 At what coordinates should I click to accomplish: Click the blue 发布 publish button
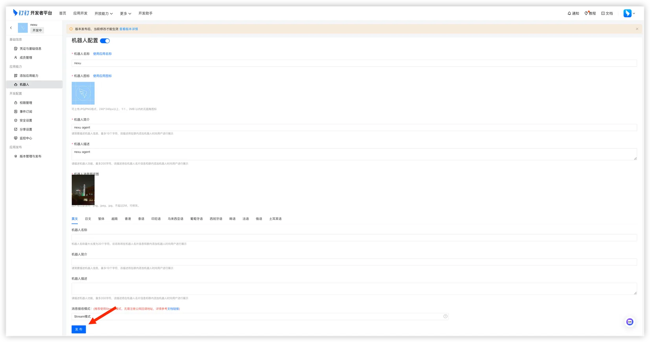tap(79, 329)
